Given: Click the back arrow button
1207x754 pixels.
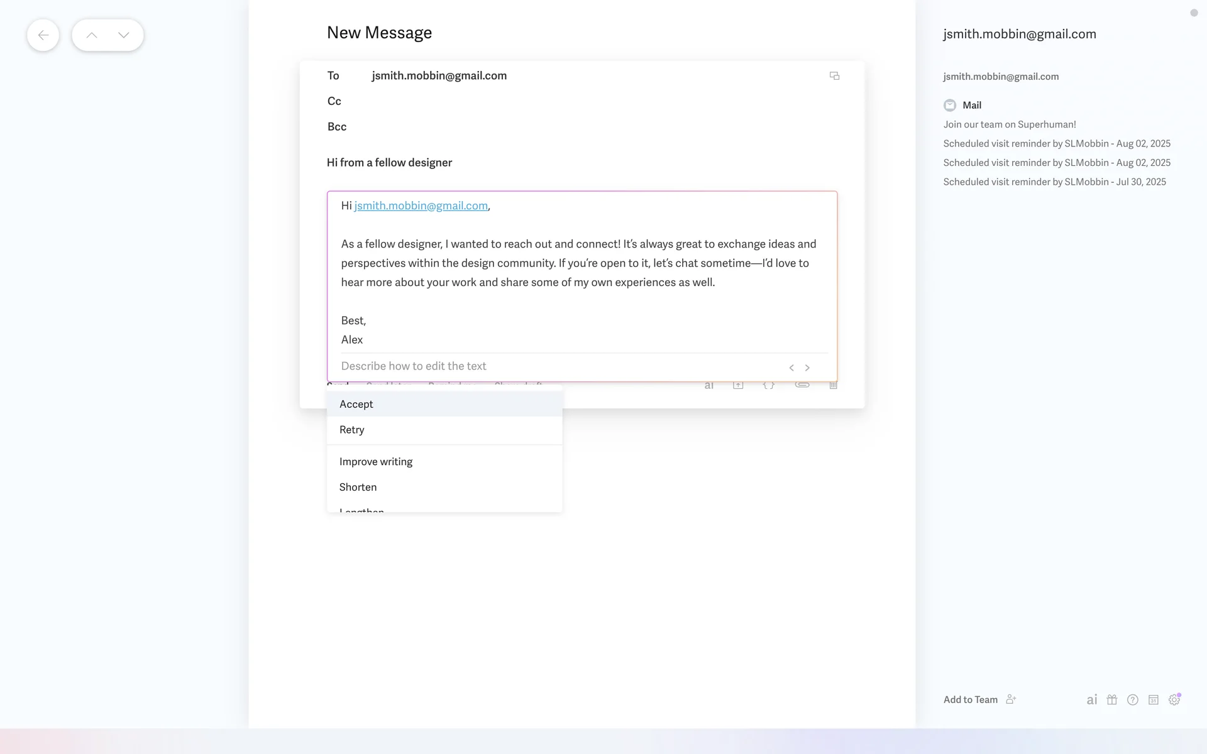Looking at the screenshot, I should coord(43,35).
